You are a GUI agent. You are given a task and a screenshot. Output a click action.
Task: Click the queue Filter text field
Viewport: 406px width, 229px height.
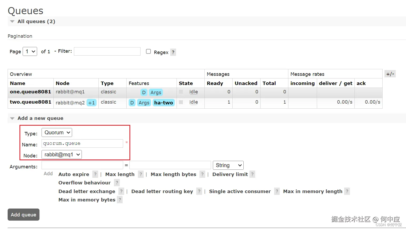(107, 51)
